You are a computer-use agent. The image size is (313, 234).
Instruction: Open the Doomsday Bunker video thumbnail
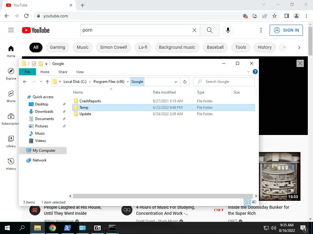coord(280,176)
